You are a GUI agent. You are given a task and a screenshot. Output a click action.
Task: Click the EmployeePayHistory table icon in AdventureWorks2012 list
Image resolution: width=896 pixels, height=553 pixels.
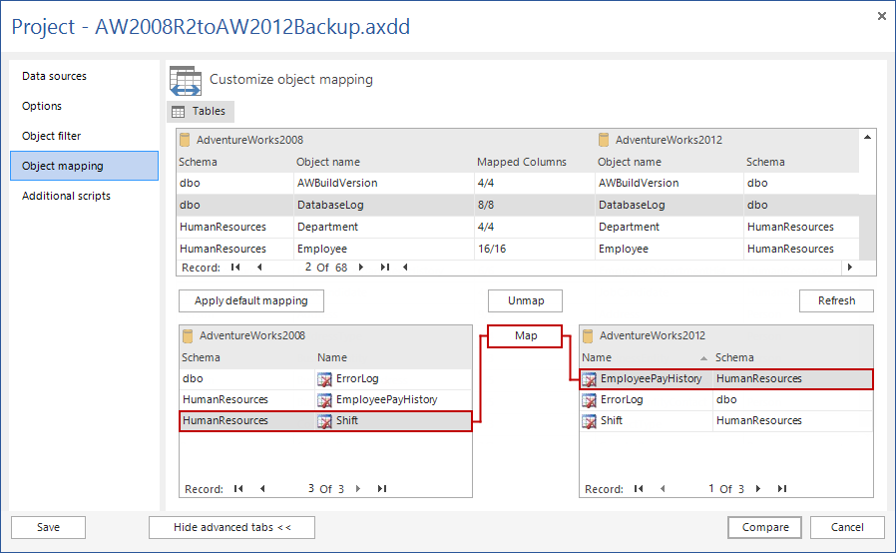(589, 379)
